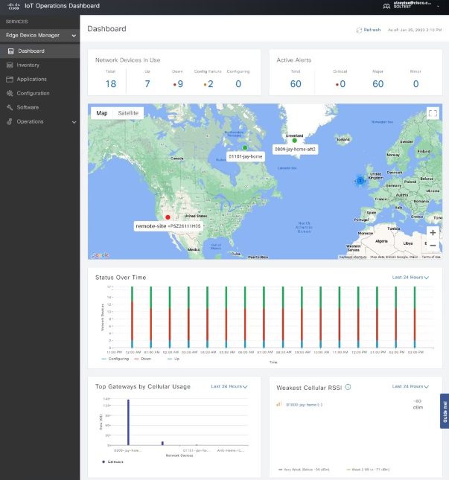Select Dashboard in the sidebar
Image resolution: width=449 pixels, height=480 pixels.
[x=39, y=51]
